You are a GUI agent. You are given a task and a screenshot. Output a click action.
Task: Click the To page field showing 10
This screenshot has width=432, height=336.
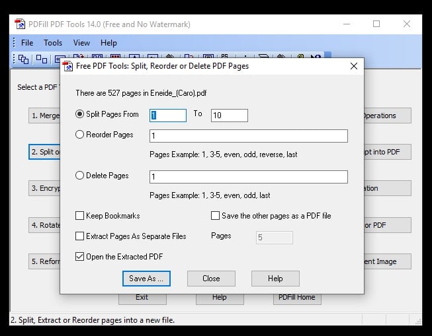(x=229, y=116)
